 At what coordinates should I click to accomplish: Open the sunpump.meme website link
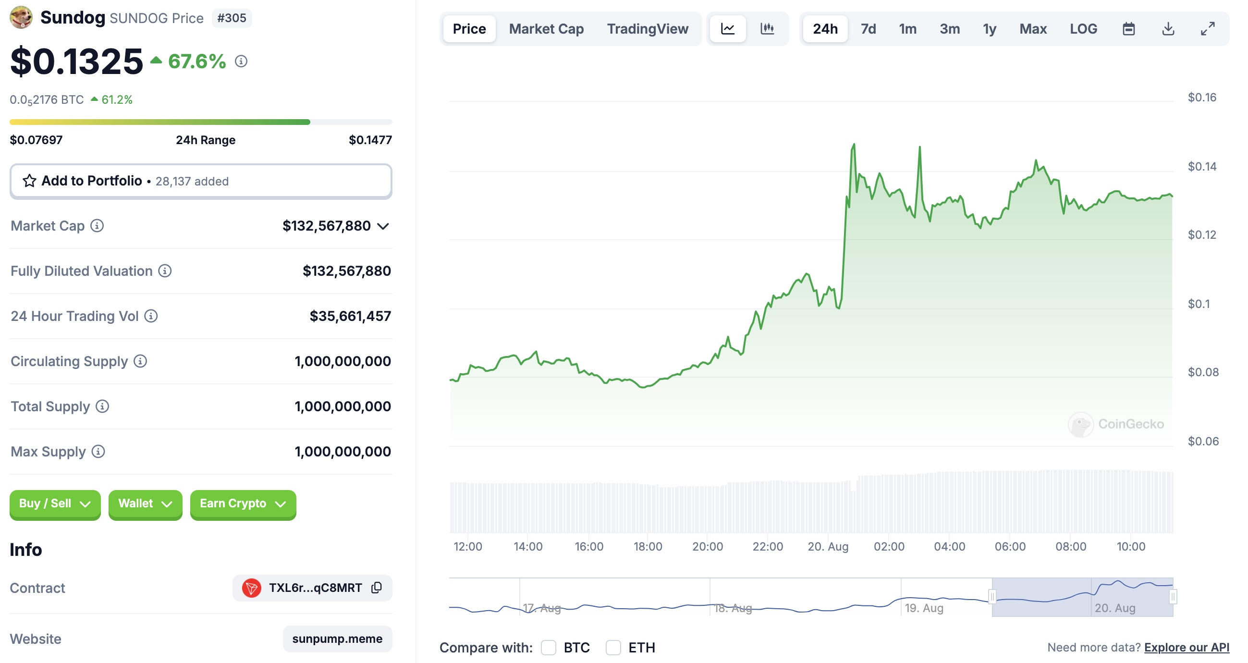pos(337,639)
